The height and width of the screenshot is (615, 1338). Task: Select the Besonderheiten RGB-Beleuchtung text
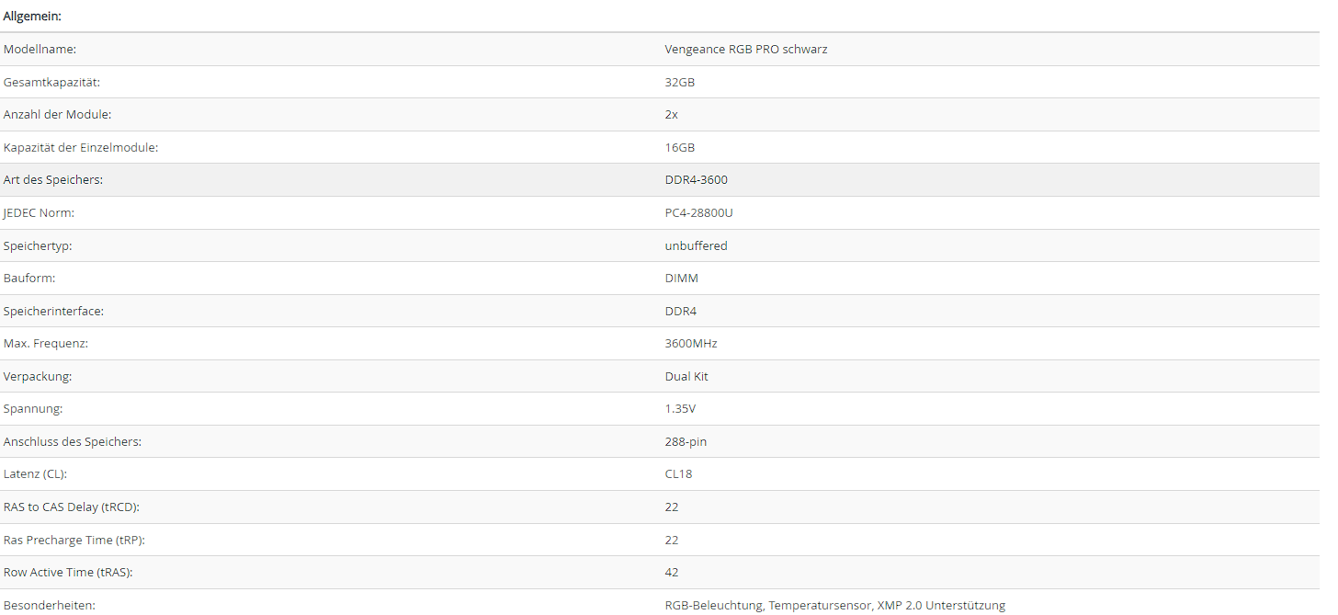[713, 605]
